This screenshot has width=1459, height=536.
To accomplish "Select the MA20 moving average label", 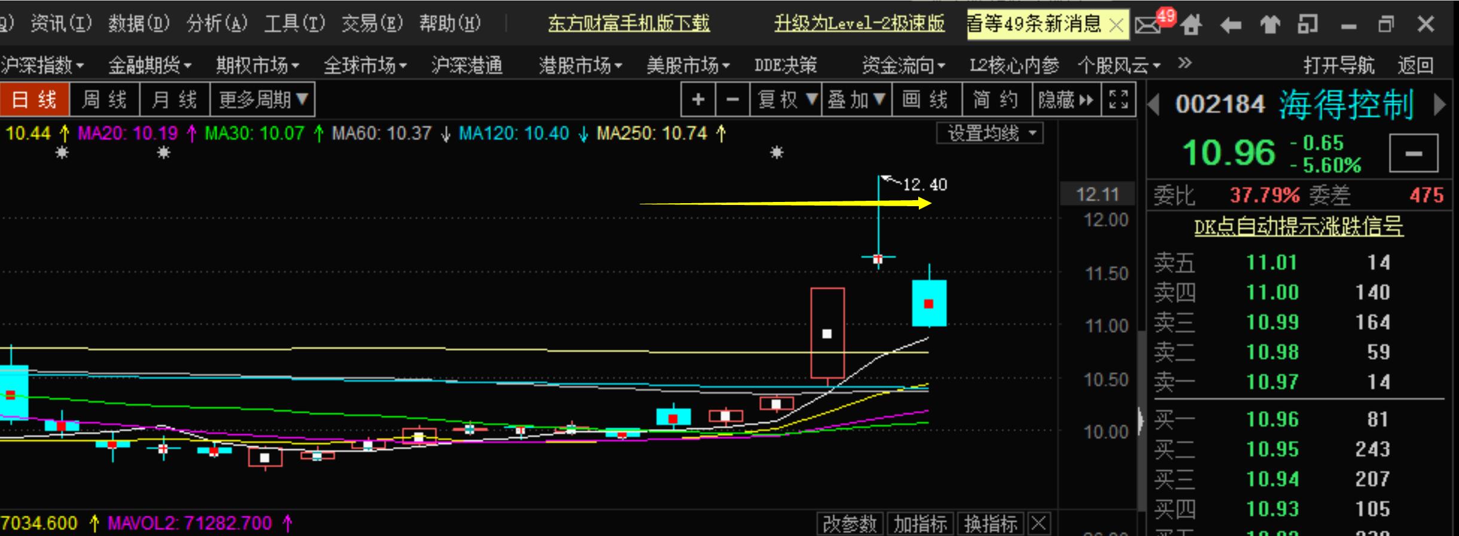I will pyautogui.click(x=128, y=133).
